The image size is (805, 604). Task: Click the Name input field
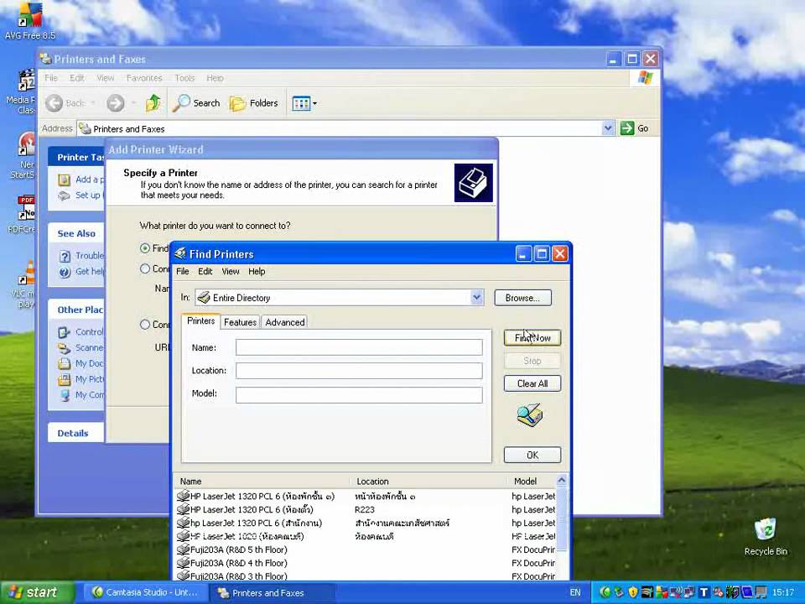pos(359,347)
